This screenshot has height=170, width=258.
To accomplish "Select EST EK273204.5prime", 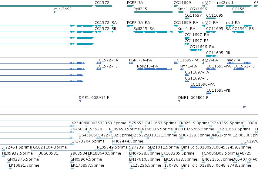I will coord(88,141).
